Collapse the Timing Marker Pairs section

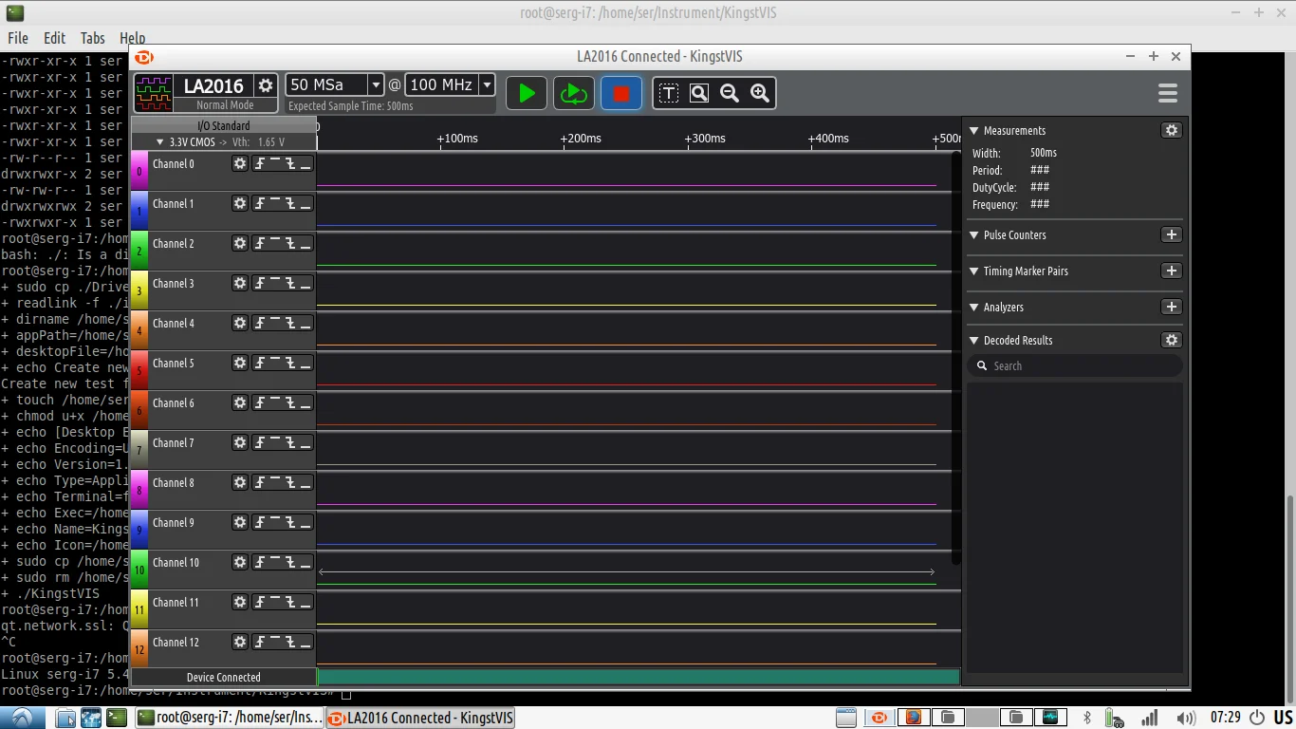pos(973,271)
